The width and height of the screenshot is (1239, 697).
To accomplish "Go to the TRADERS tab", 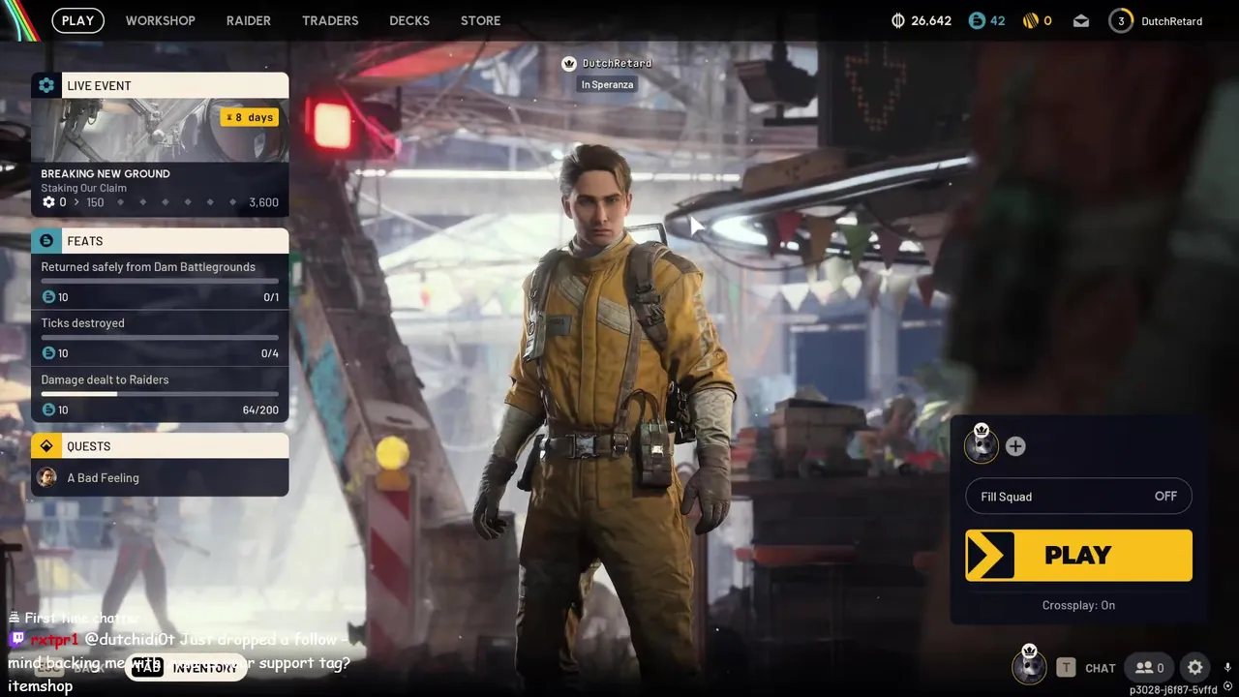I will click(x=330, y=20).
